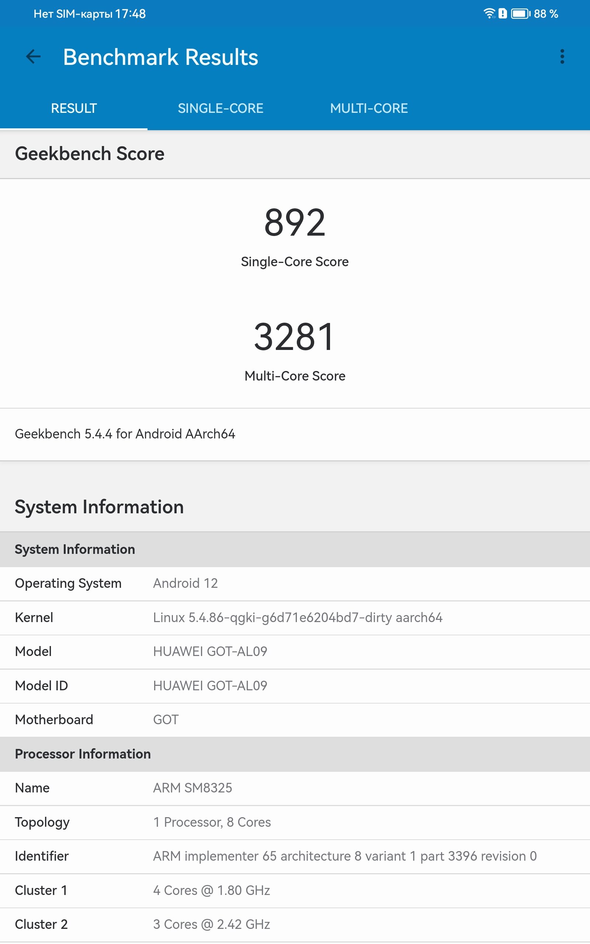Tap the 4 Cores @ 1.80 GHz value

coord(212,891)
